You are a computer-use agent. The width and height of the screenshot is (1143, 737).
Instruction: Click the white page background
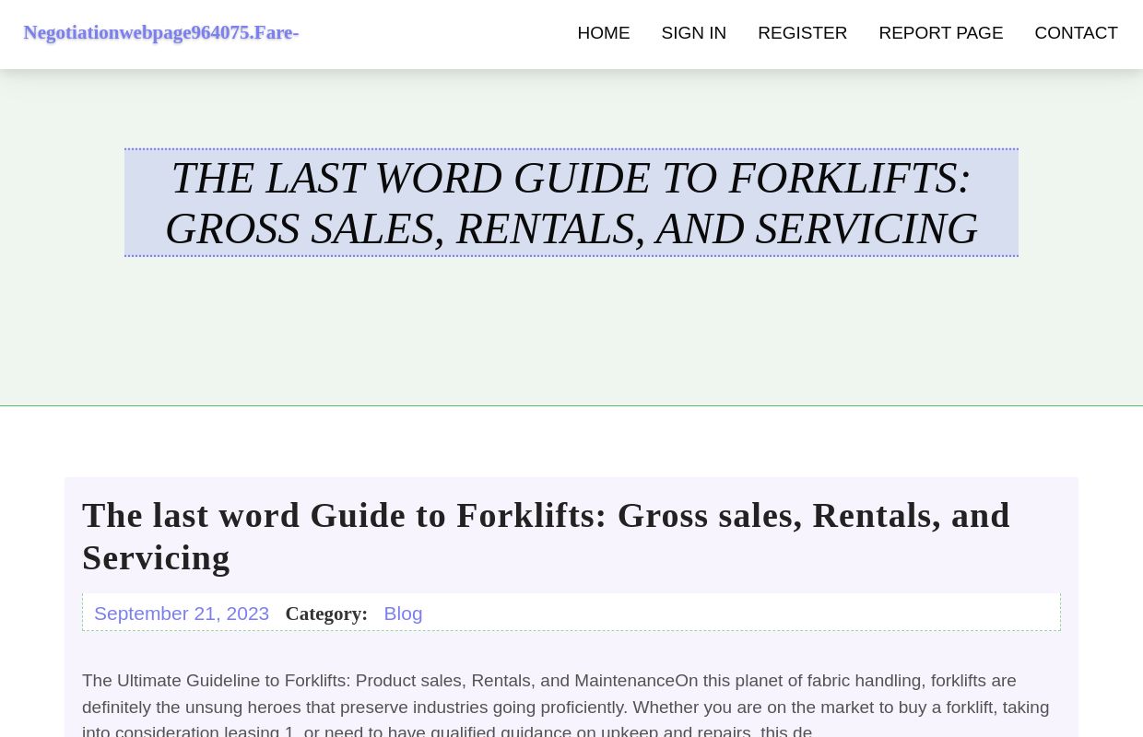(x=571, y=442)
